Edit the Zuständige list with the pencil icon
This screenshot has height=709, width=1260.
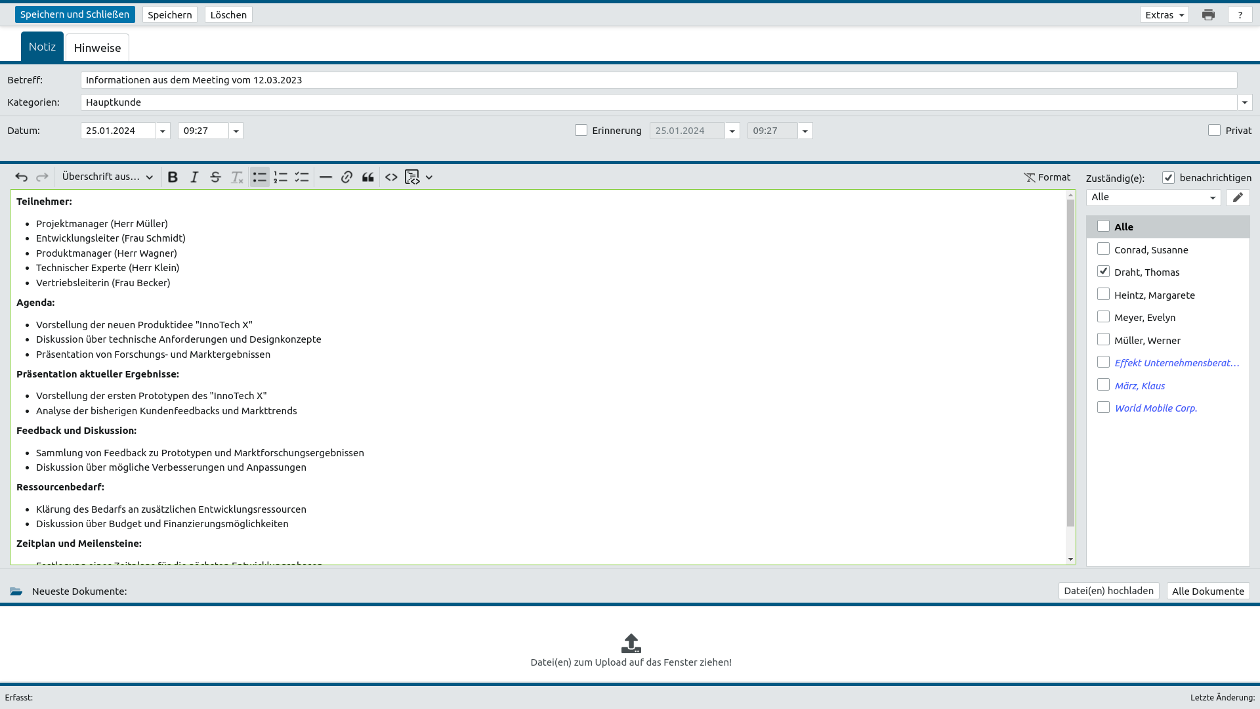click(1238, 197)
